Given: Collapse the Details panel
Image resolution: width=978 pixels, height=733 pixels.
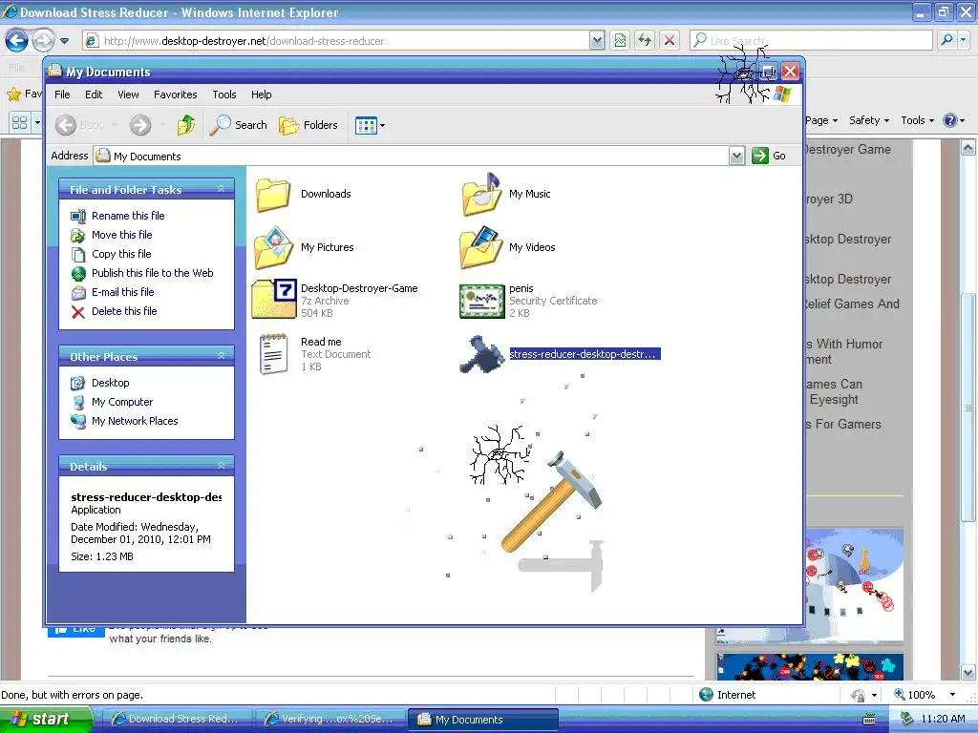Looking at the screenshot, I should tap(221, 466).
